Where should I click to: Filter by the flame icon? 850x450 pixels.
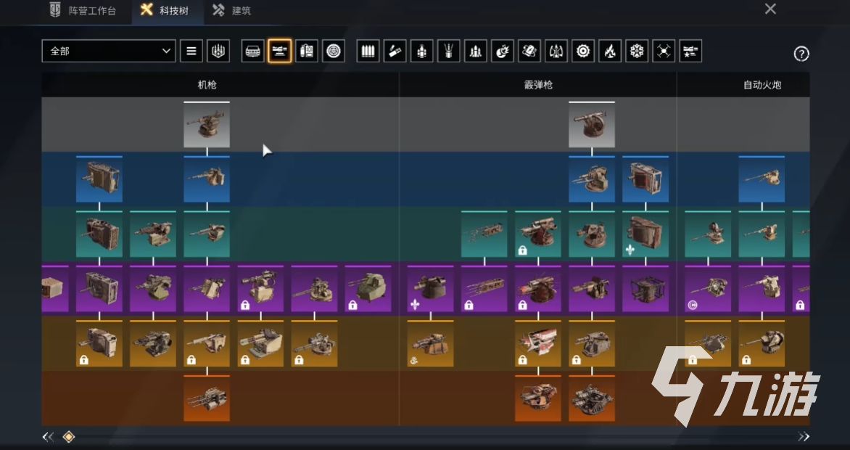610,51
